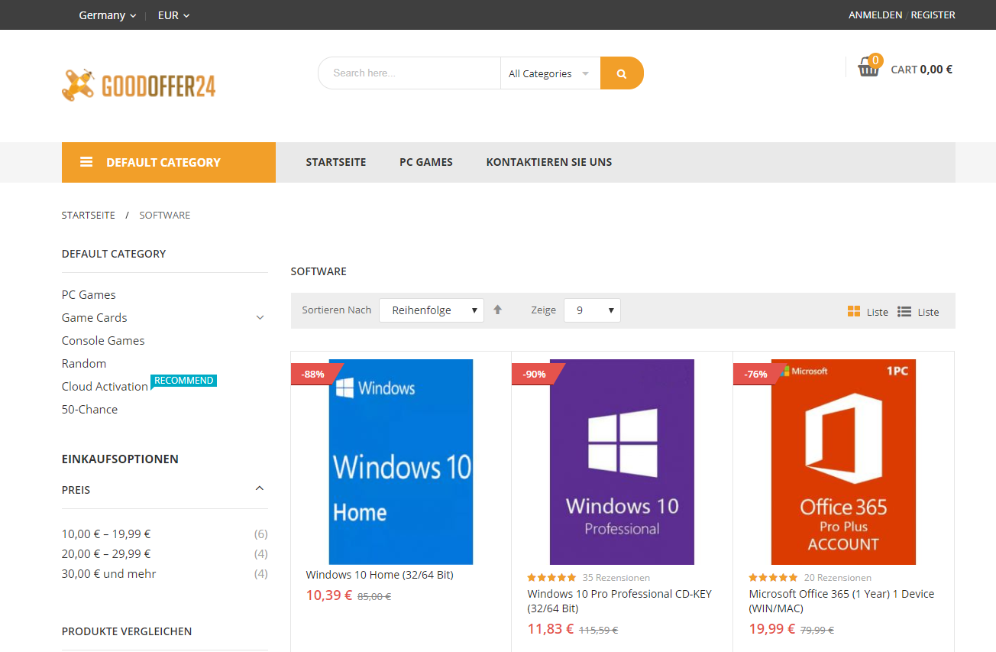Go to Kontaktieren Sie Uns page
Image resolution: width=996 pixels, height=652 pixels.
[548, 162]
